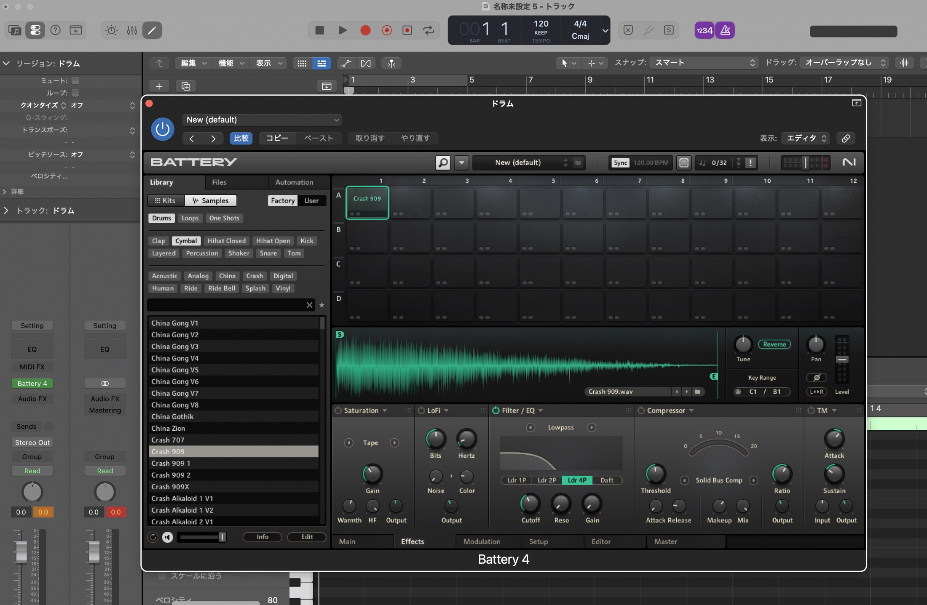The width and height of the screenshot is (927, 605).
Task: Click the plugin link chain icon
Action: (845, 139)
